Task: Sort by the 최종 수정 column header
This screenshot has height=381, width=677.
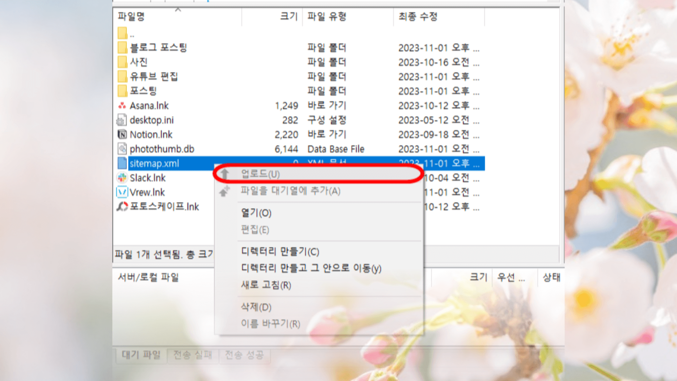Action: coord(418,16)
